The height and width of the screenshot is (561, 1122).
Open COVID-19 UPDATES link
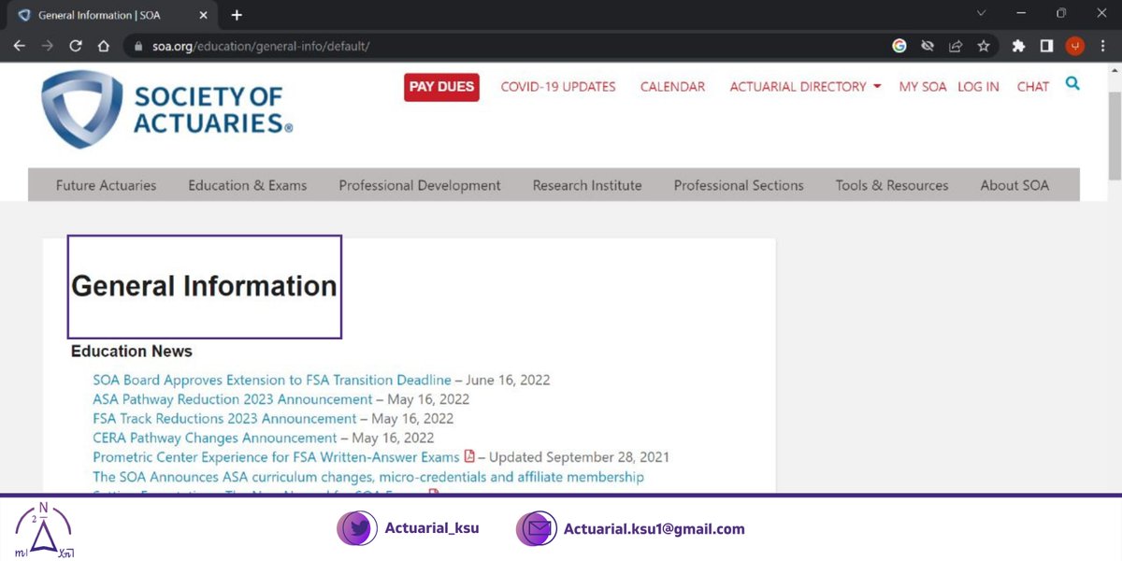(558, 87)
